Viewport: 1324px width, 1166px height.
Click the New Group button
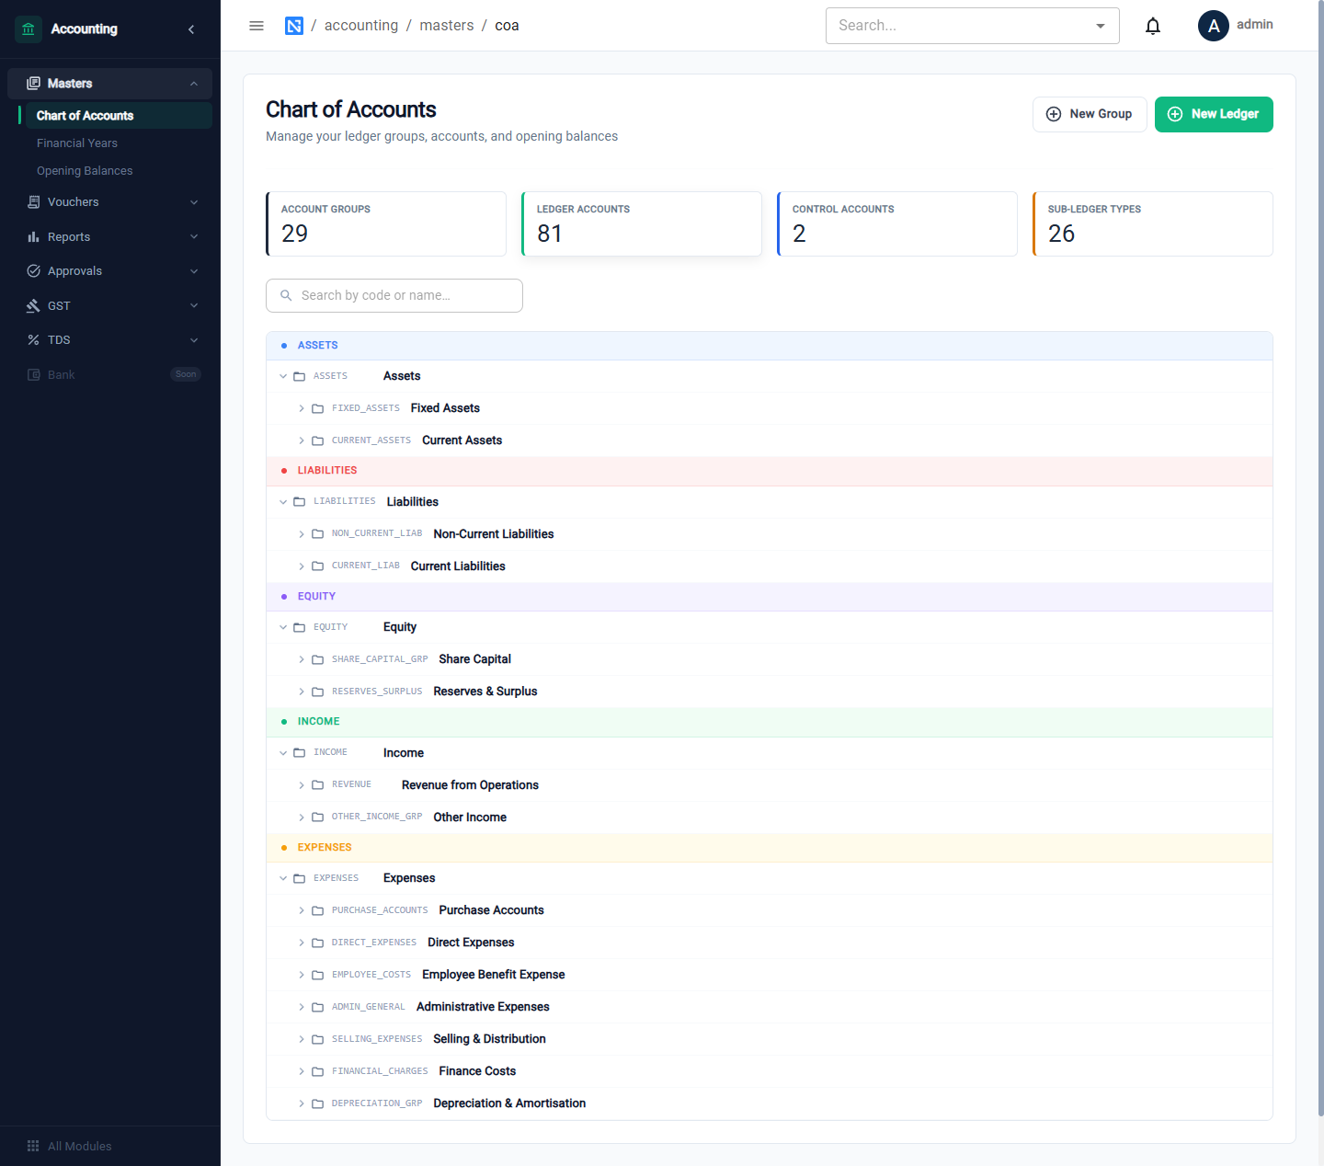click(1090, 114)
